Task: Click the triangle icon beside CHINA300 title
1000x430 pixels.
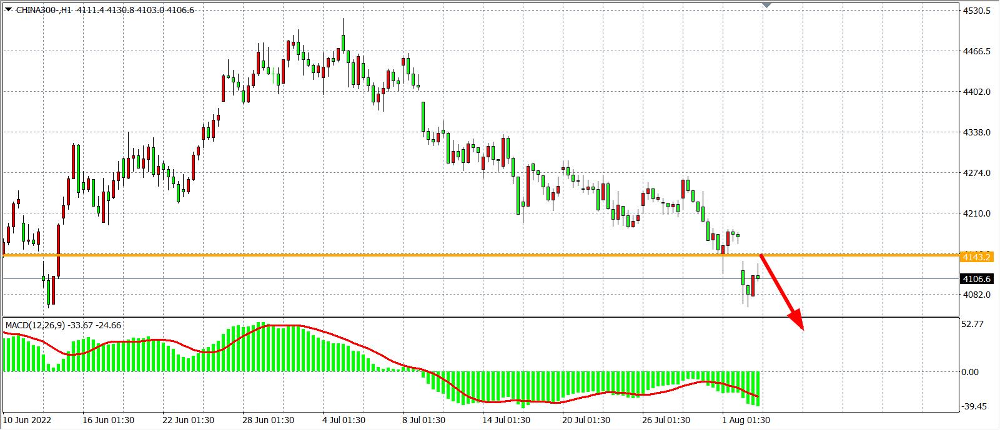Action: click(7, 9)
